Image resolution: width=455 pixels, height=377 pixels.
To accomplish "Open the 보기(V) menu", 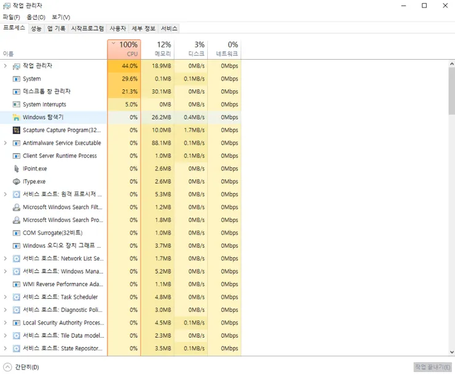I will pyautogui.click(x=61, y=17).
